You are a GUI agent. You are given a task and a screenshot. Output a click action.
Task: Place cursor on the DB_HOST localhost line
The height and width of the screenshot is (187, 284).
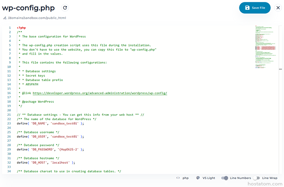point(46,163)
